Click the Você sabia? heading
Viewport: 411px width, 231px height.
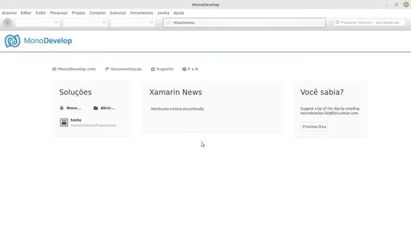click(x=322, y=92)
